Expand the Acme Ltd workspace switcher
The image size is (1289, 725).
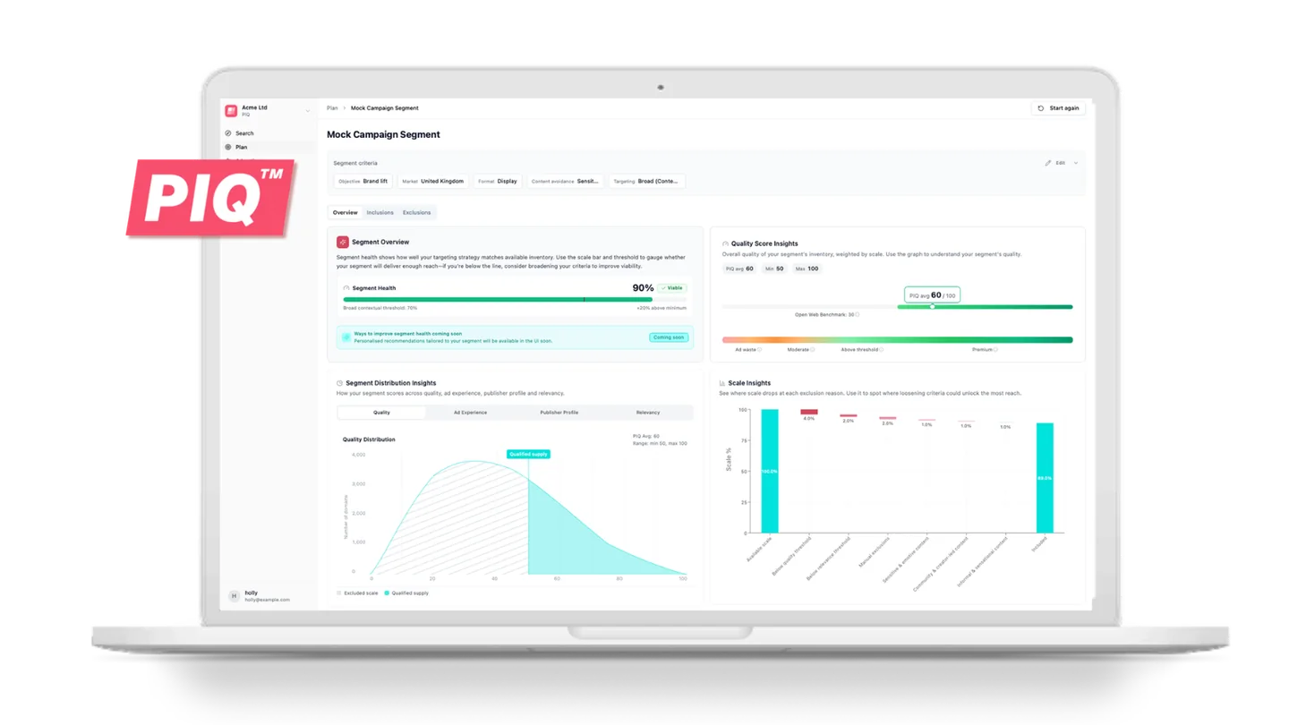coord(308,111)
